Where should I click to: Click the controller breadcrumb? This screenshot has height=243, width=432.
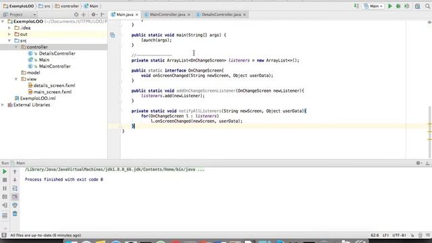click(x=67, y=6)
